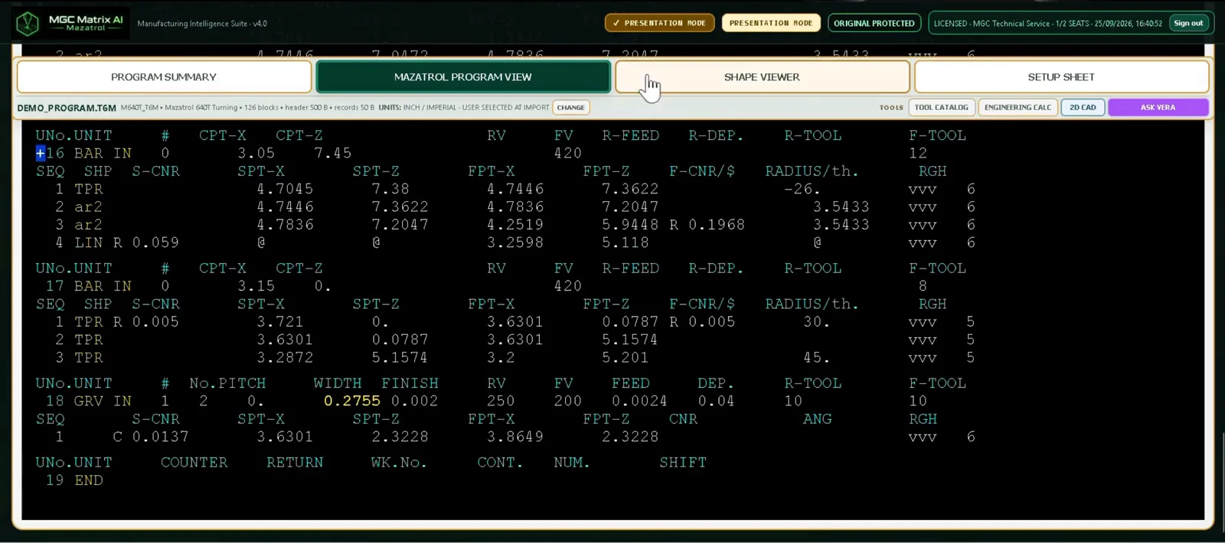Click the groove depth value 0.04
1225x543 pixels.
(x=716, y=401)
